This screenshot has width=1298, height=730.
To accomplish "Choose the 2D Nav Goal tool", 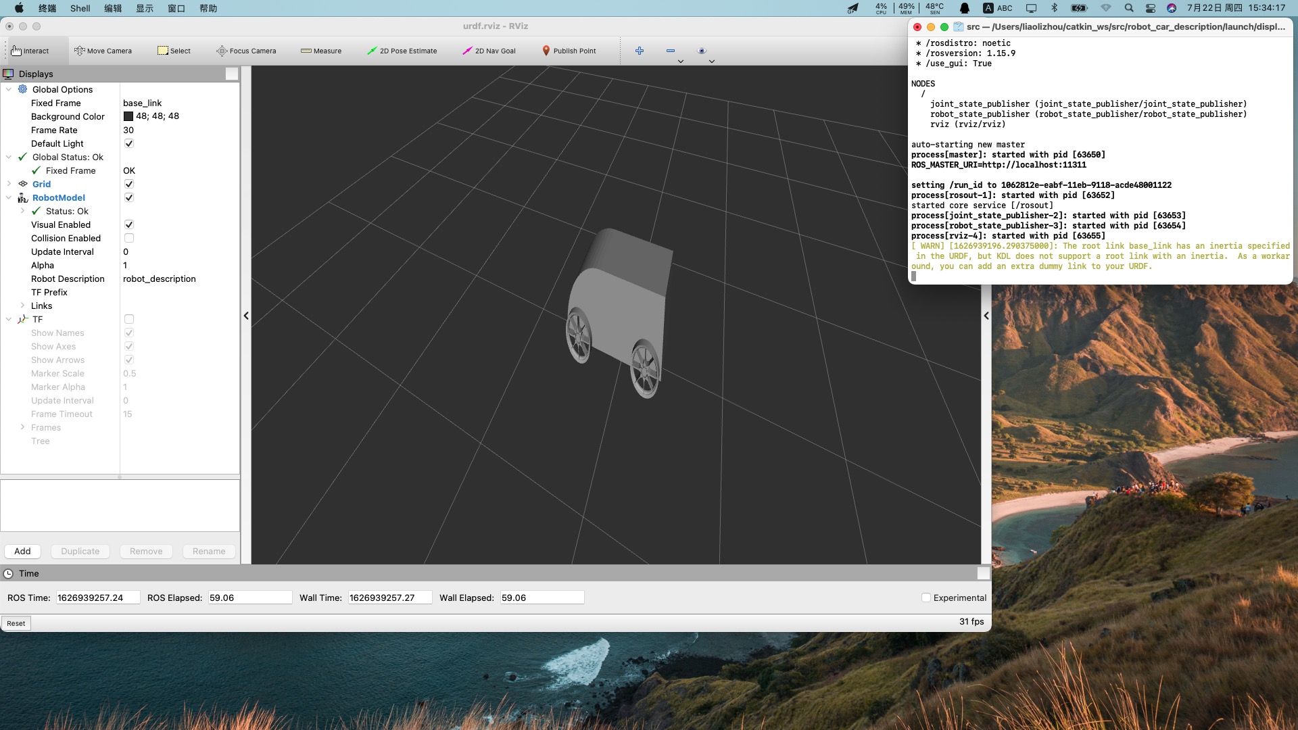I will coord(489,51).
